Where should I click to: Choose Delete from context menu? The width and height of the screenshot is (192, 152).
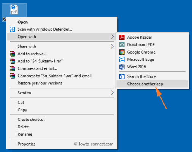[x=62, y=127]
